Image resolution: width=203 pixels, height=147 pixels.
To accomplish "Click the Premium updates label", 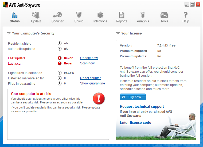I will 134,56.
